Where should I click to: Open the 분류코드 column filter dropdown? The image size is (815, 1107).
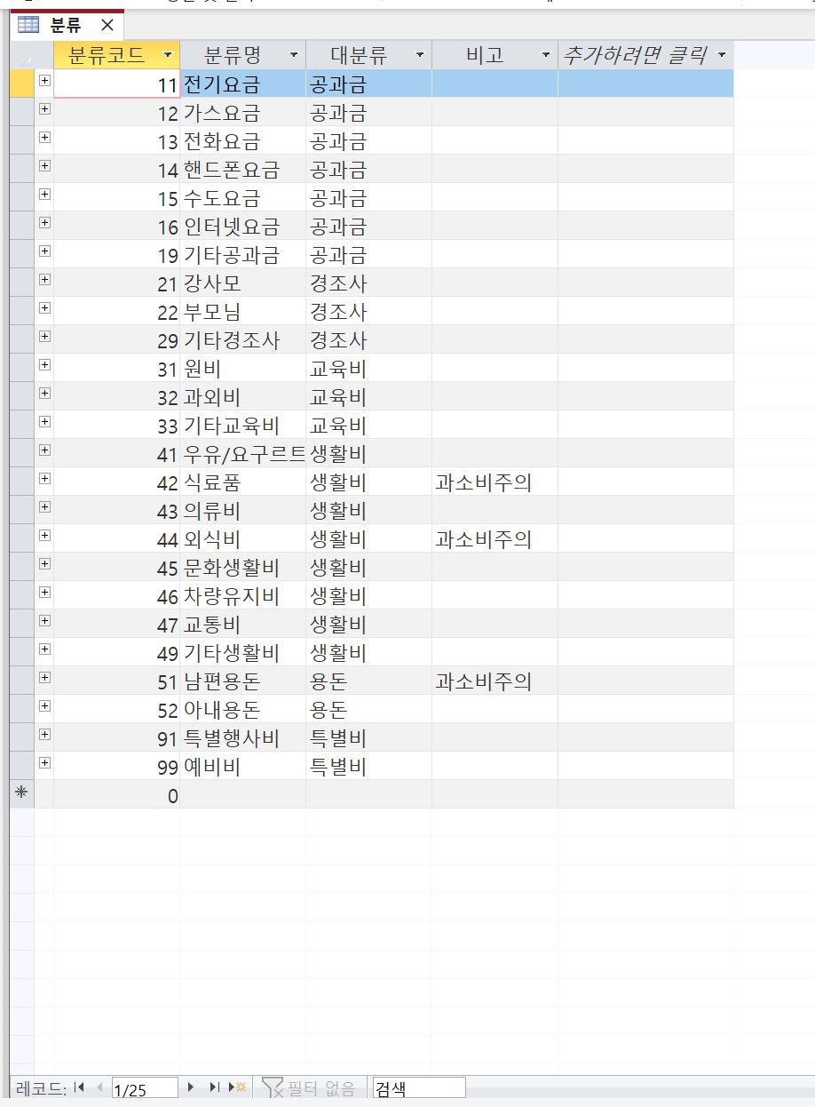(x=168, y=55)
